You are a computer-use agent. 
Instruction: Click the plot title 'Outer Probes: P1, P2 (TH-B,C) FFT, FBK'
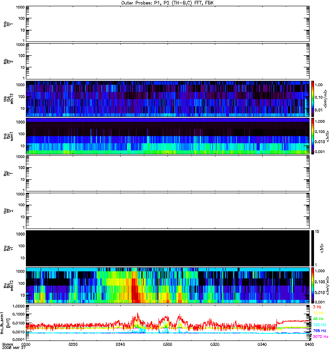pyautogui.click(x=167, y=3)
